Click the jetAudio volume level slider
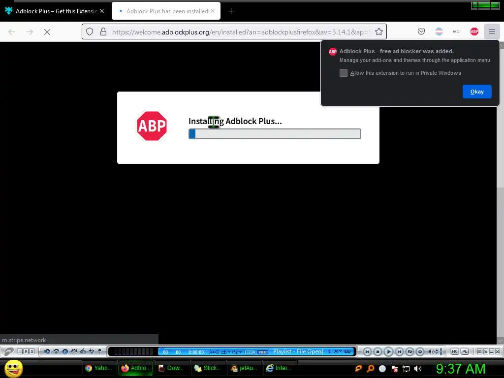The image size is (504, 378). coord(441,351)
